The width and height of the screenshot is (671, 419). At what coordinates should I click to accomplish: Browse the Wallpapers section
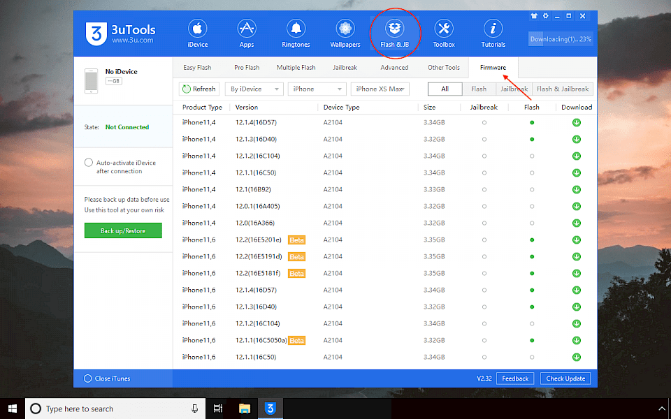(345, 34)
